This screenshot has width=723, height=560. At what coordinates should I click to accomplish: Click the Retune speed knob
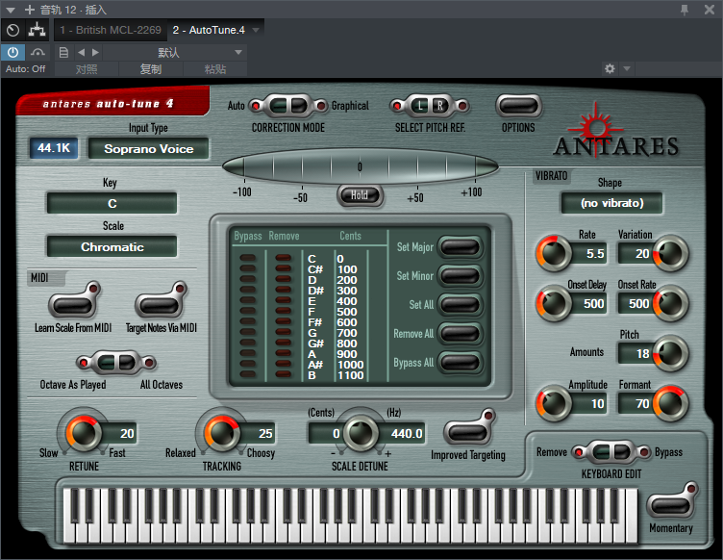point(84,433)
